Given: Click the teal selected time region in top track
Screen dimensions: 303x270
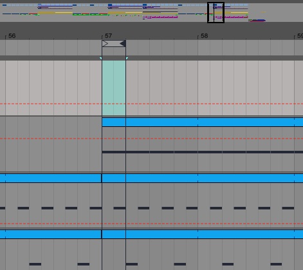Looking at the screenshot, I should 114,88.
